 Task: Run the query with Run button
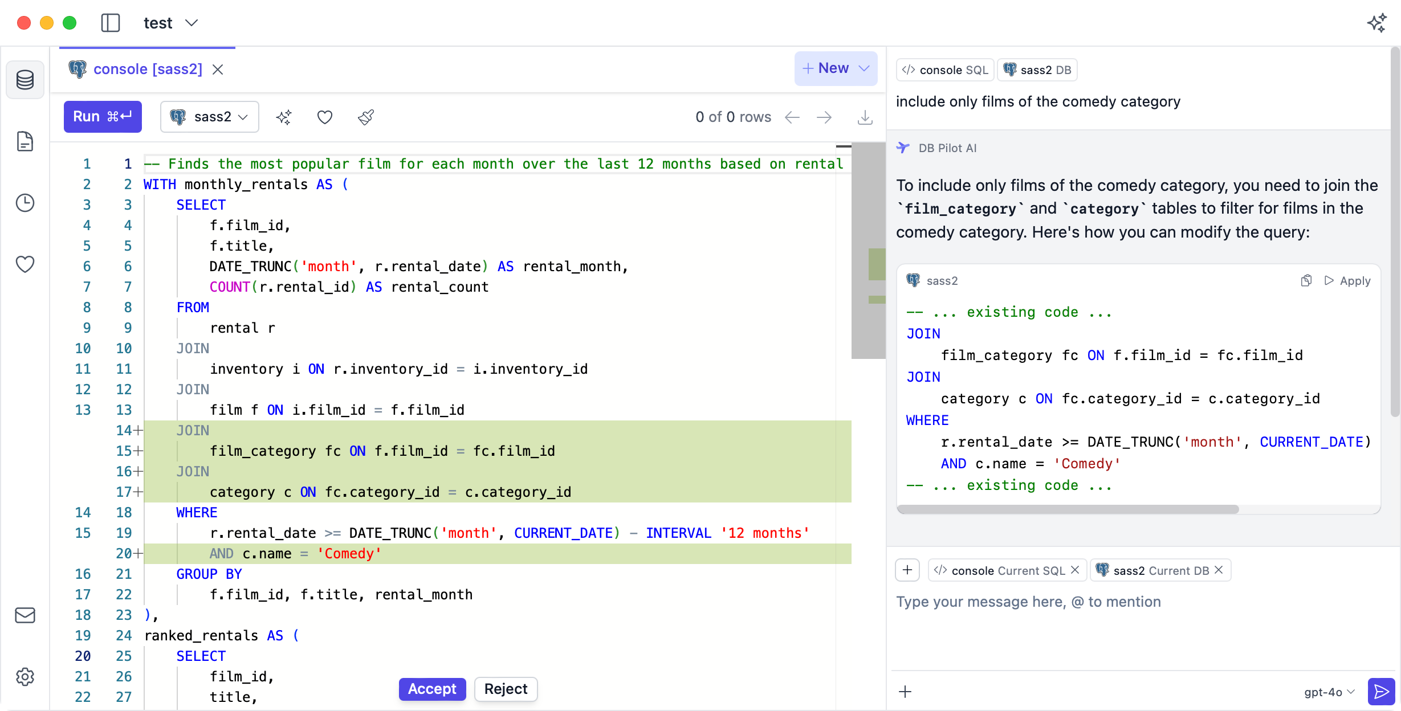[103, 117]
